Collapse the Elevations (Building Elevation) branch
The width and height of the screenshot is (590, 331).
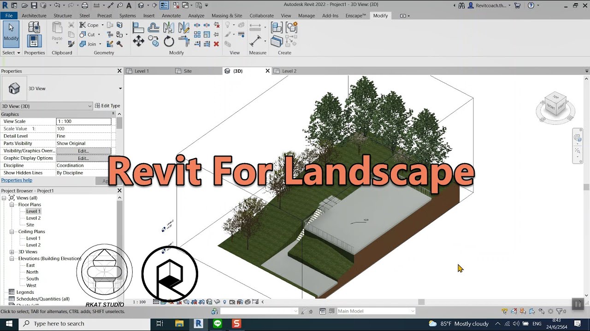click(12, 258)
